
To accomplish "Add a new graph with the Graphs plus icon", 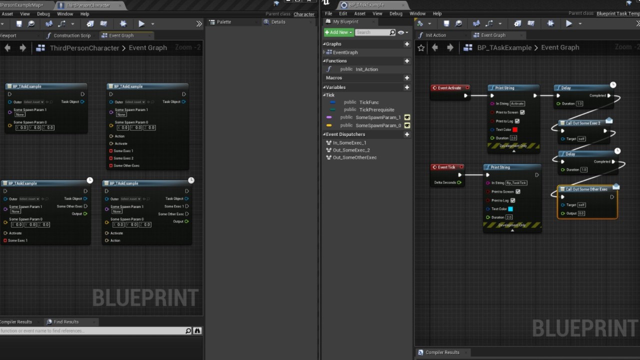I will (406, 44).
